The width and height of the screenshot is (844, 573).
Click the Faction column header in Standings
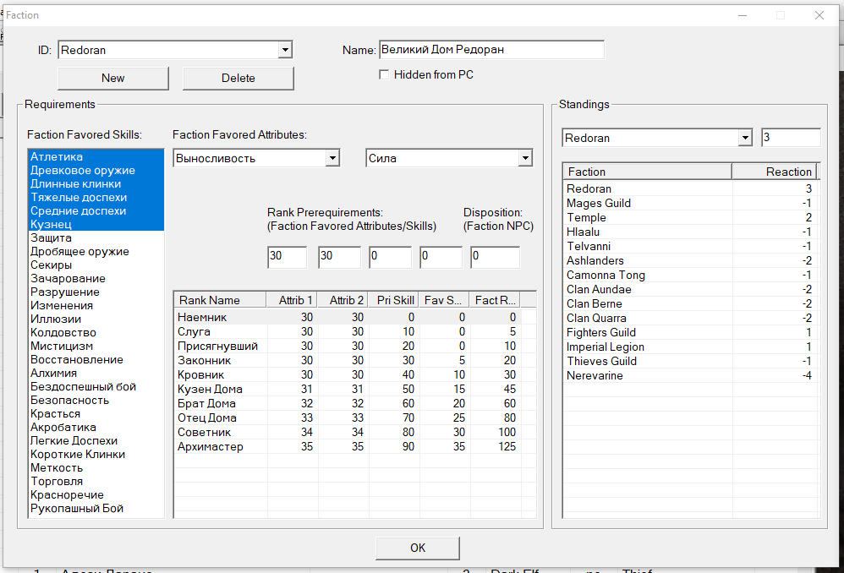pyautogui.click(x=648, y=172)
